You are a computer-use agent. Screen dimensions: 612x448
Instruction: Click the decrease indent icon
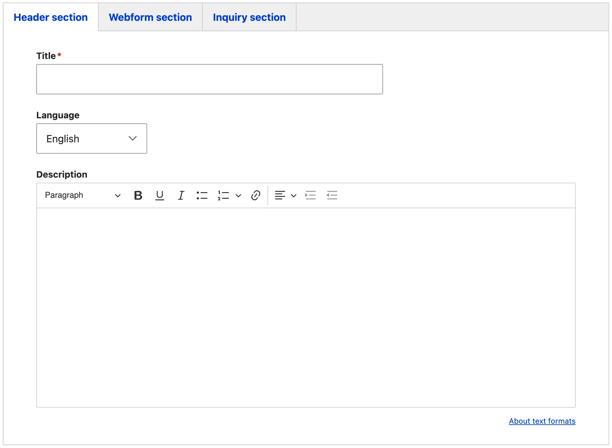[x=332, y=195]
